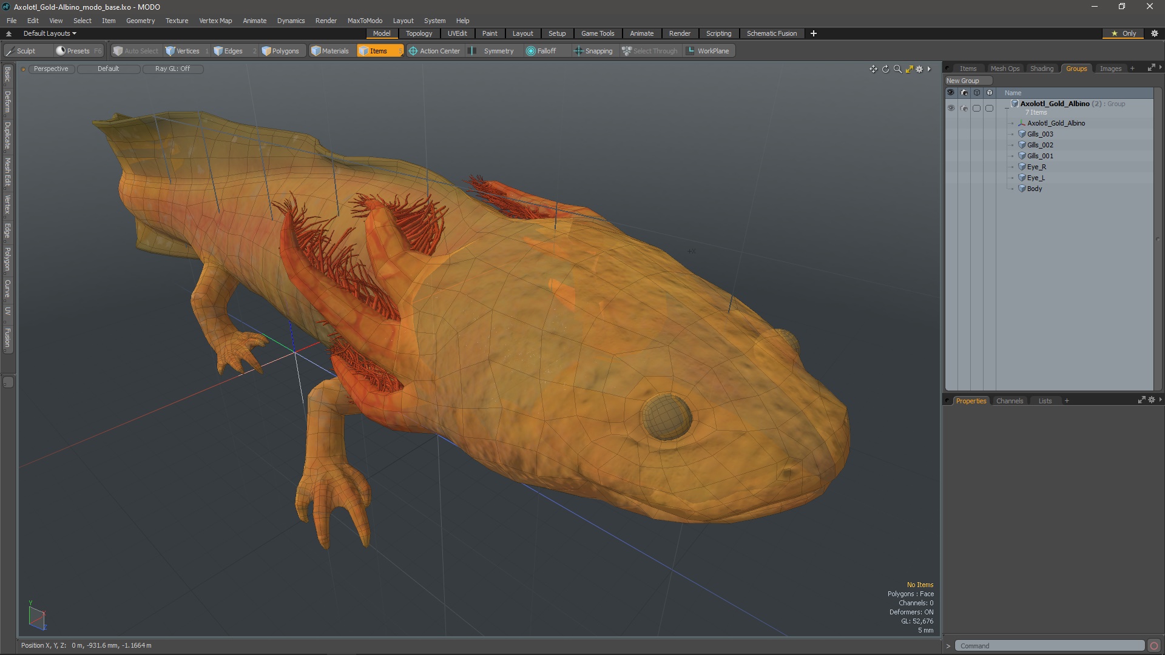Open the Channels tab
This screenshot has width=1165, height=655.
pyautogui.click(x=1009, y=401)
